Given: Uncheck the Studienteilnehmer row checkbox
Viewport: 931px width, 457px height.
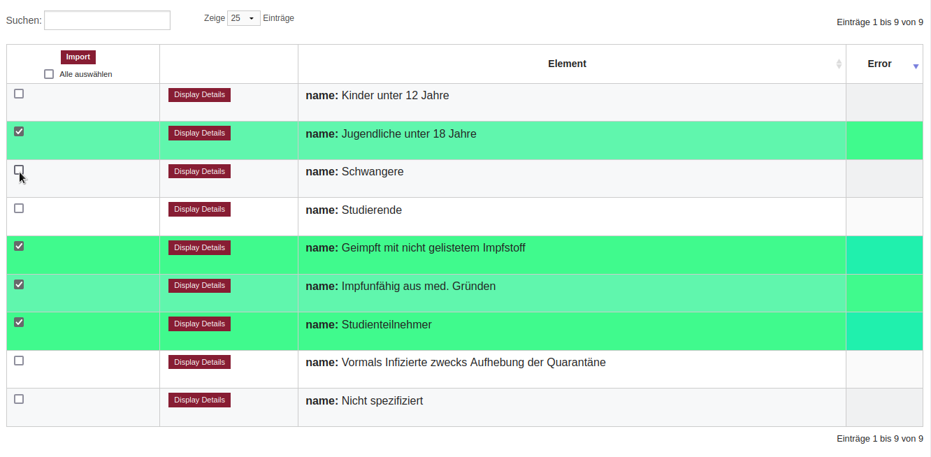Looking at the screenshot, I should tap(19, 322).
